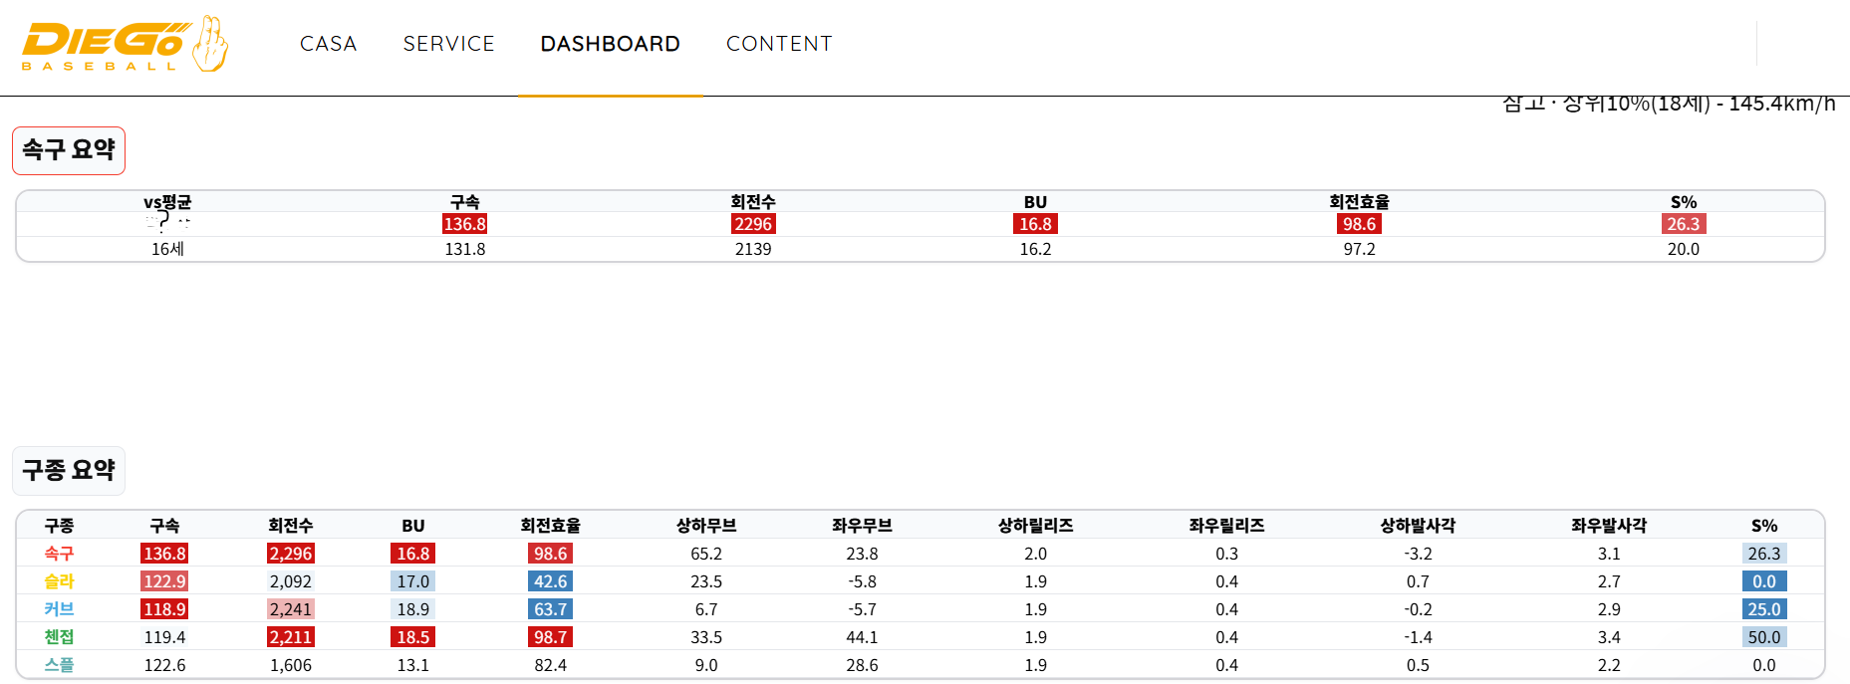1850x684 pixels.
Task: Click the 상위10% 145.4km/h reference text
Action: click(x=1668, y=104)
